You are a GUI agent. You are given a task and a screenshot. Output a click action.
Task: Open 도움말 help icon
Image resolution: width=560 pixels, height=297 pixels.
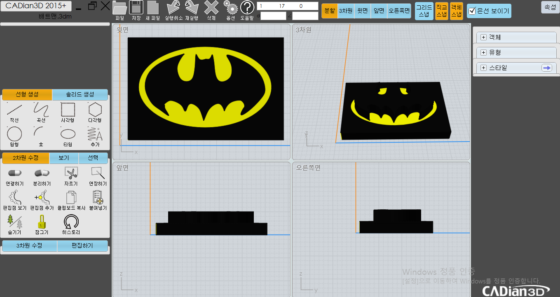247,10
